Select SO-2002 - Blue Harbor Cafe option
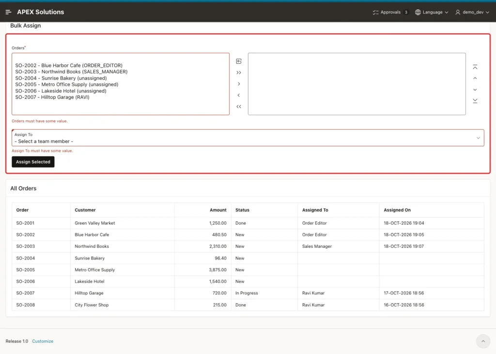The height and width of the screenshot is (354, 496). click(69, 65)
